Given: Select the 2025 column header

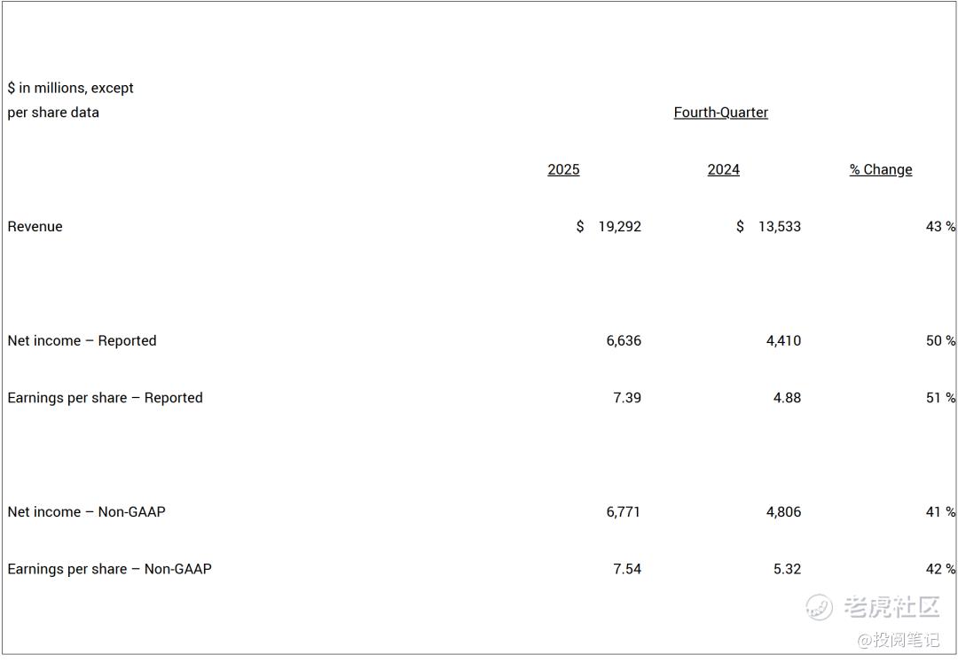Looking at the screenshot, I should 563,169.
